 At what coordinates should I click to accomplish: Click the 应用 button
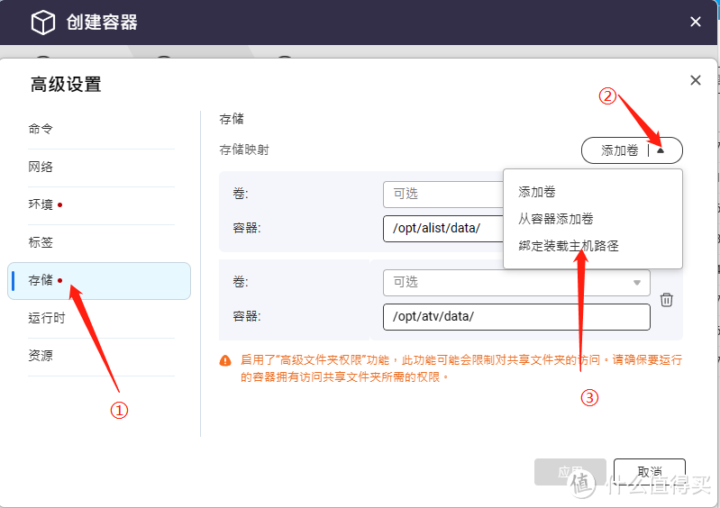[x=570, y=472]
